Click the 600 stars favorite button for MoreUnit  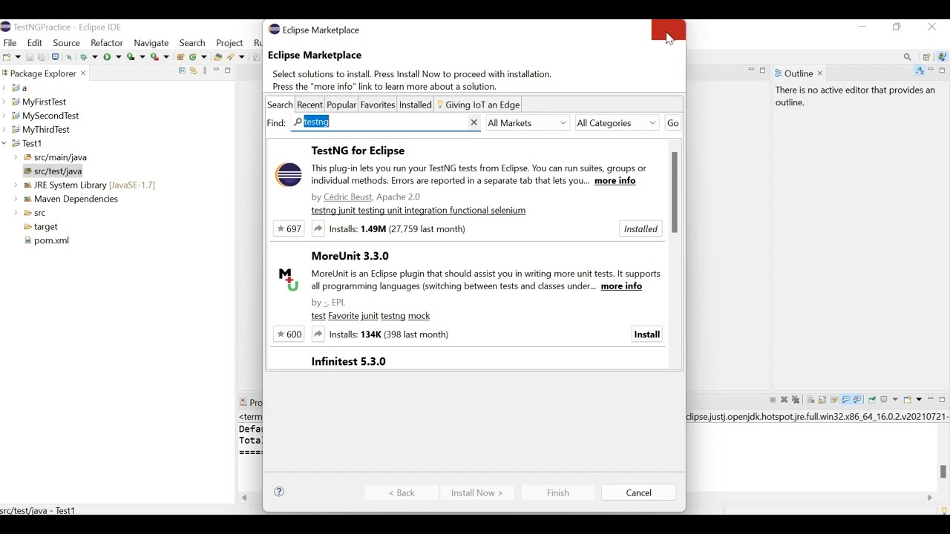pos(289,334)
